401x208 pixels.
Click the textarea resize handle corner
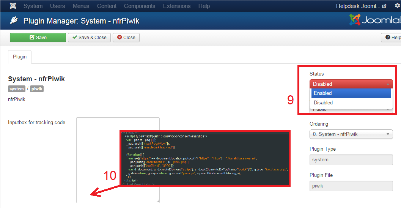pos(157,201)
